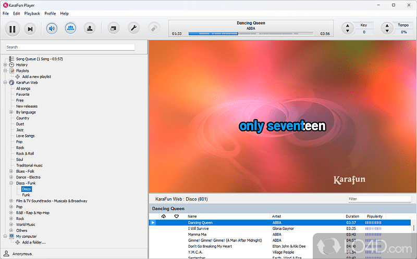Image resolution: width=417 pixels, height=259 pixels.
Task: Sort song list by Name column
Action: tap(192, 216)
